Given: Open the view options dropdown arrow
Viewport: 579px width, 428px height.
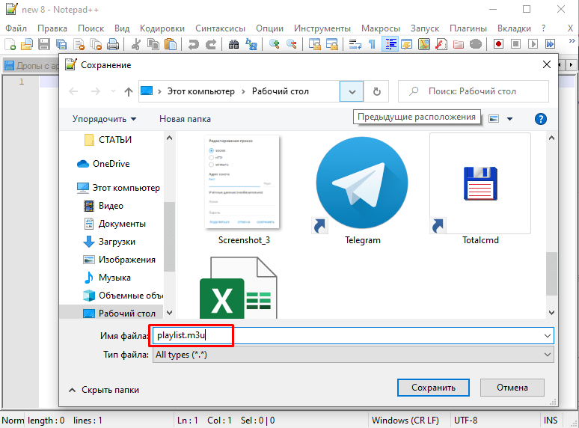Looking at the screenshot, I should coord(509,119).
